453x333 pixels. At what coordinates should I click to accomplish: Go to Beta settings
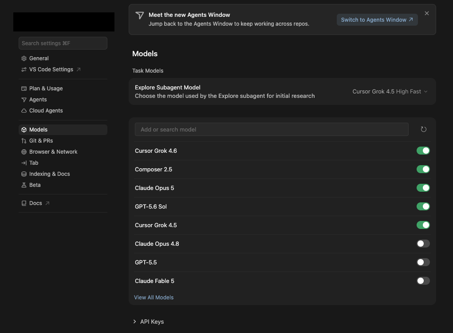63,185
